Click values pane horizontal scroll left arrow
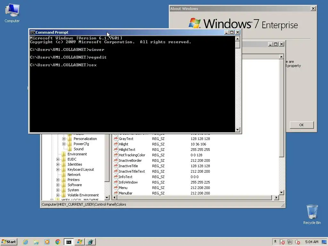This screenshot has width=328, height=246. 115,197
